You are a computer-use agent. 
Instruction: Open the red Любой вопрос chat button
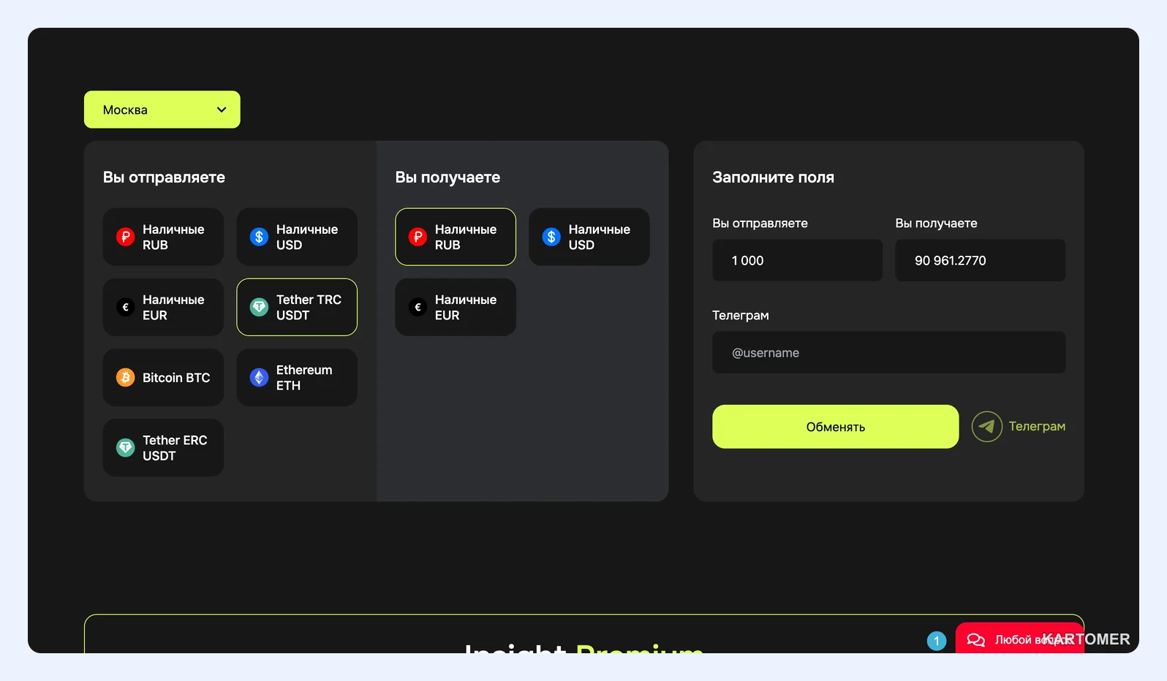1020,639
